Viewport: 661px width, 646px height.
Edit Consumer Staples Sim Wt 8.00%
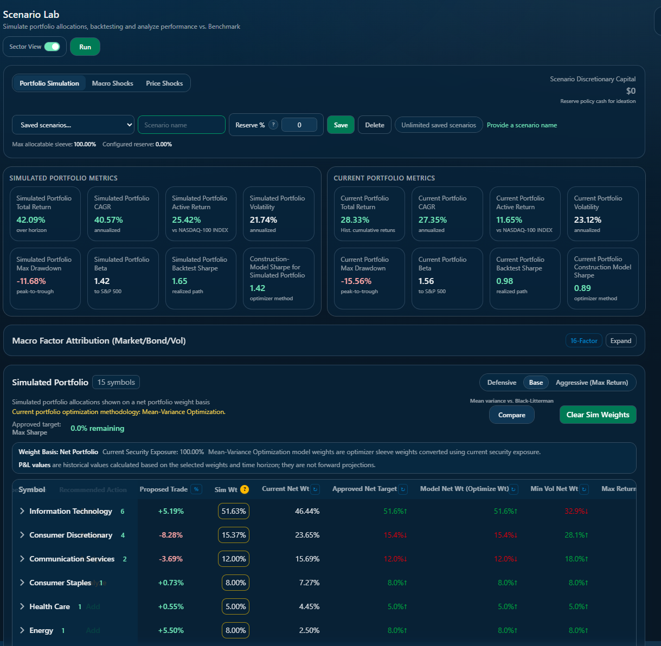click(235, 583)
